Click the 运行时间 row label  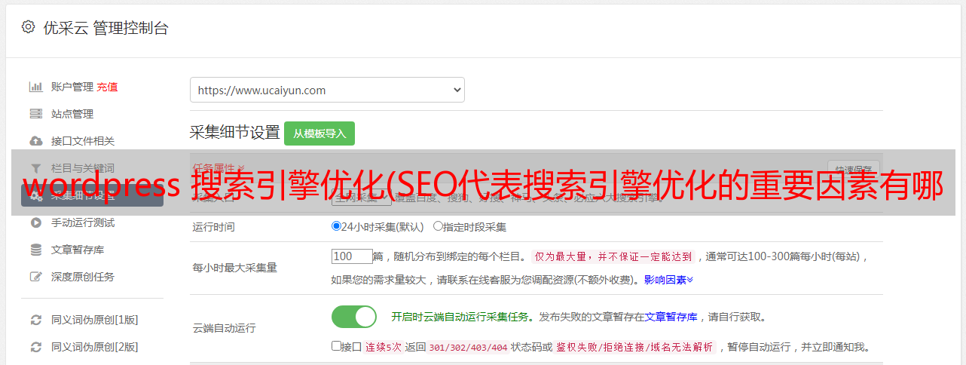point(214,226)
